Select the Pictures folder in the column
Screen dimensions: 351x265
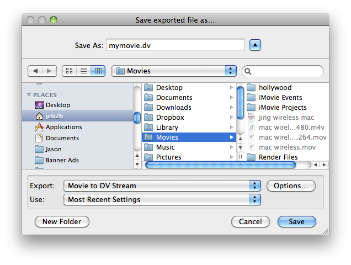189,157
